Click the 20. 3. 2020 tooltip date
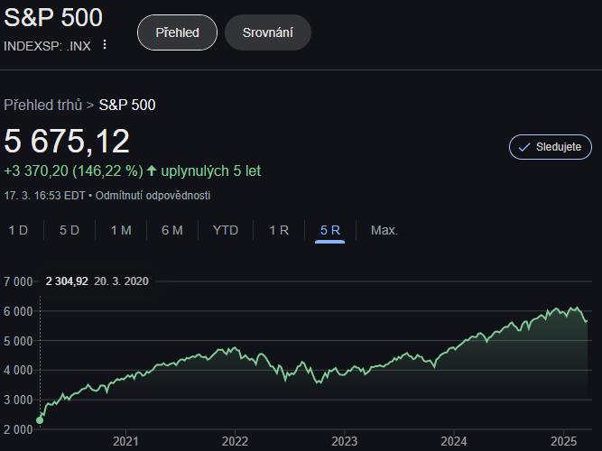The width and height of the screenshot is (602, 451). click(121, 281)
